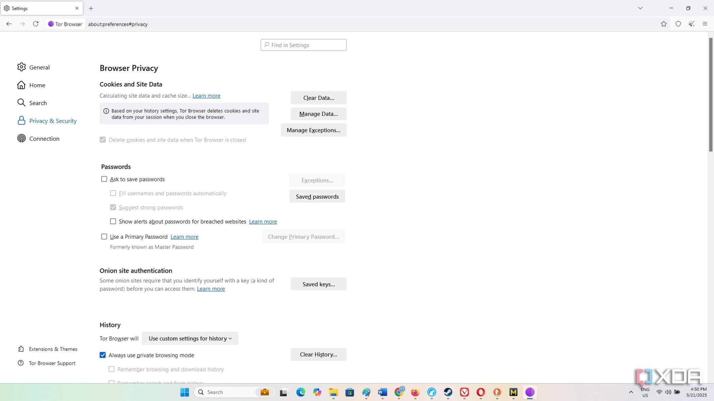The width and height of the screenshot is (714, 401).
Task: Enable Ask to save passwords
Action: pyautogui.click(x=104, y=179)
